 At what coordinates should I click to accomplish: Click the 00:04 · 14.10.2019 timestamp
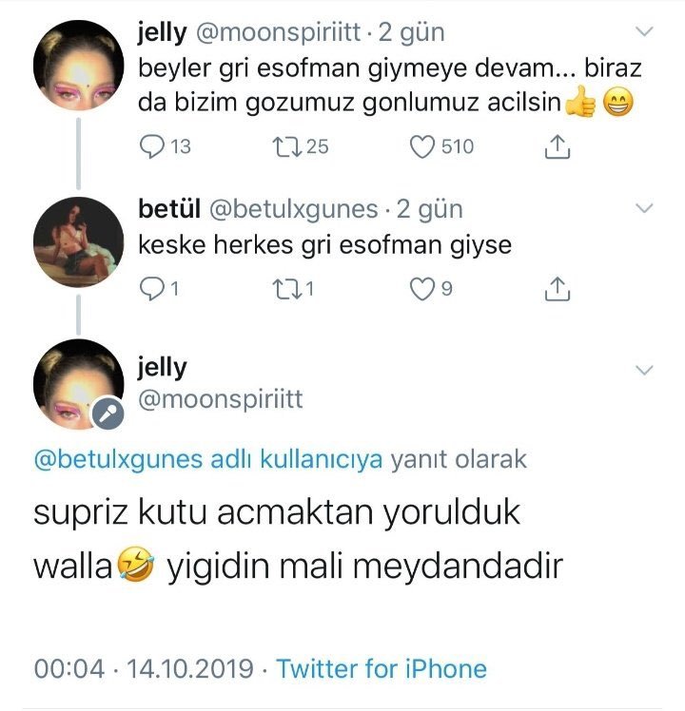[144, 668]
